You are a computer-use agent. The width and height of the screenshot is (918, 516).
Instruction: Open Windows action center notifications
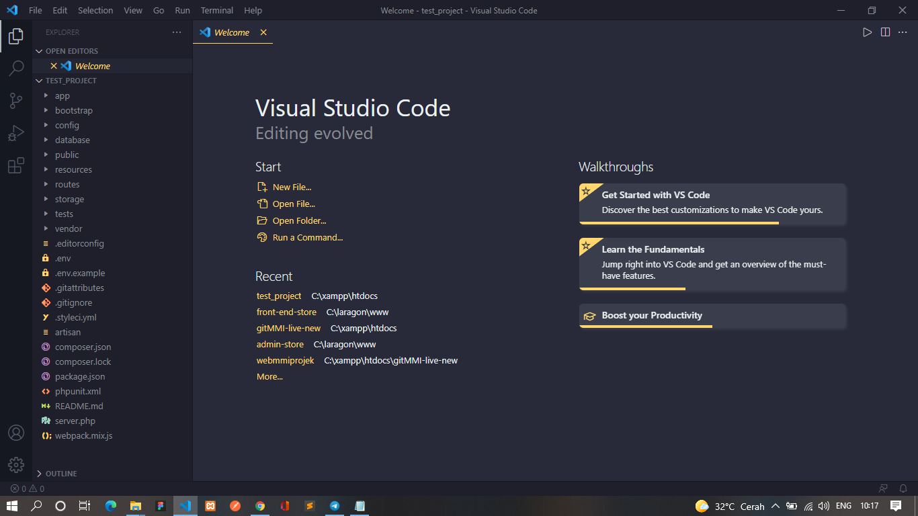(896, 506)
